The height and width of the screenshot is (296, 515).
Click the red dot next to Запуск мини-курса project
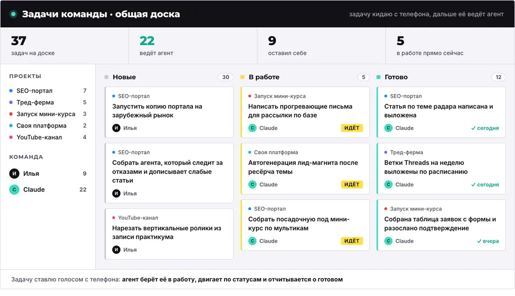11,114
